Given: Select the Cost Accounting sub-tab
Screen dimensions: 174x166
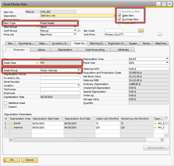Looking at the screenshot, I should click(95, 50).
